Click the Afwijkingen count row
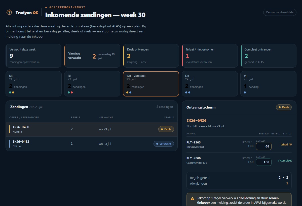This screenshot has height=206, width=302. 239,183
